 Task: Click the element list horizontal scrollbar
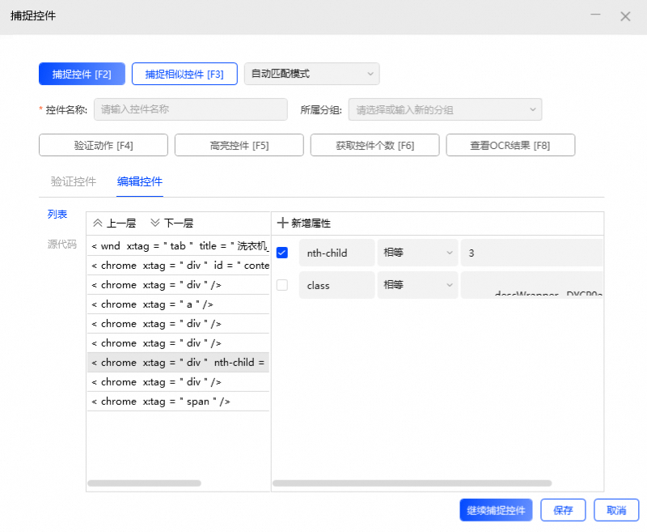pos(144,483)
